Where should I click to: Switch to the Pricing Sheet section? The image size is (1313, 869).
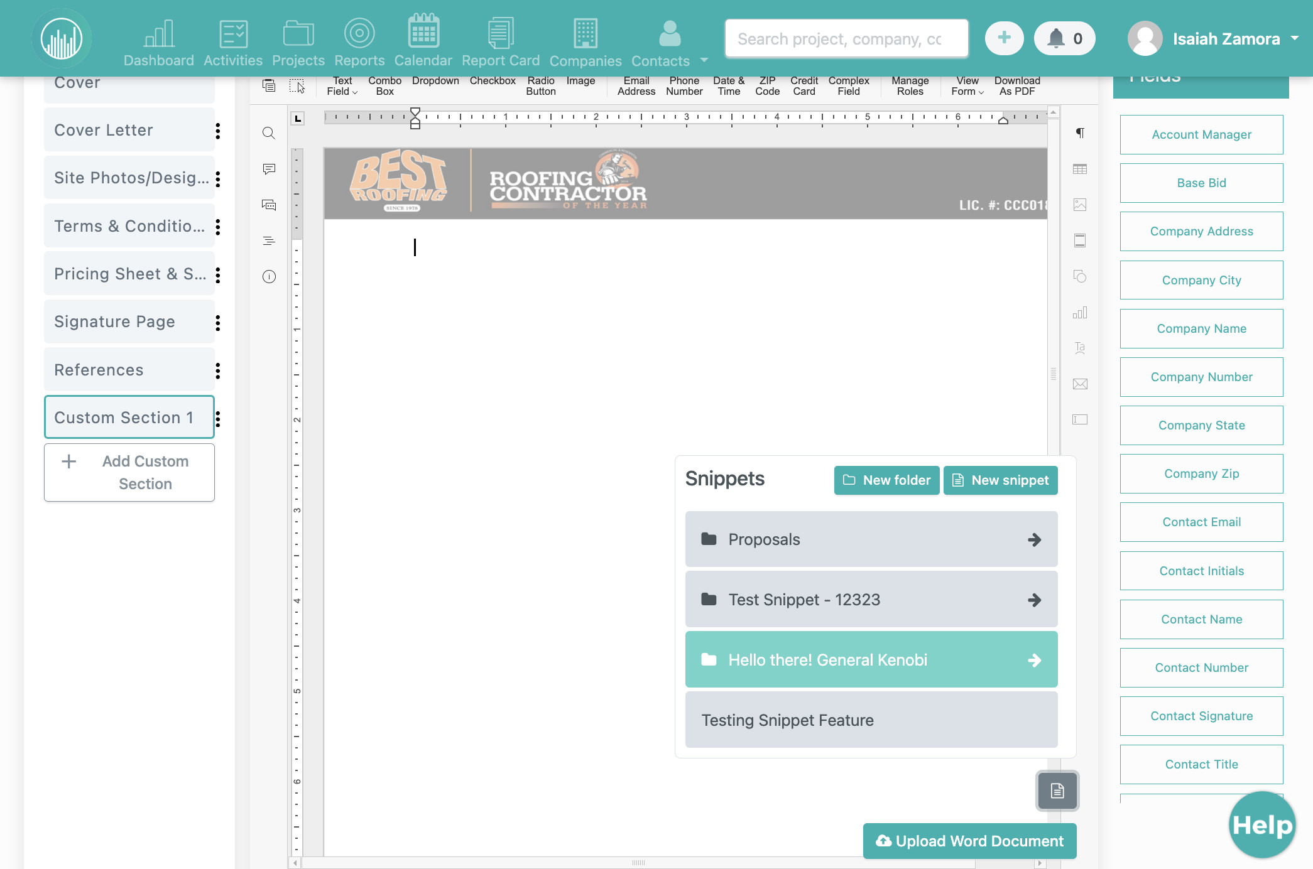tap(129, 274)
